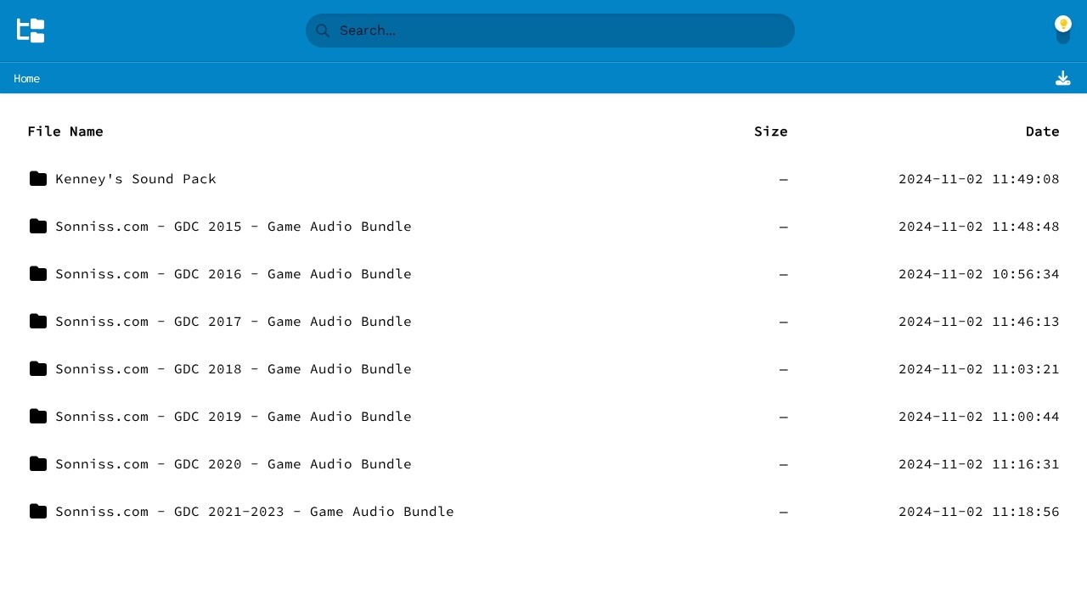Click the Kenney's Sound Pack folder icon
Screen dimensions: 1087x611
pyautogui.click(x=38, y=178)
